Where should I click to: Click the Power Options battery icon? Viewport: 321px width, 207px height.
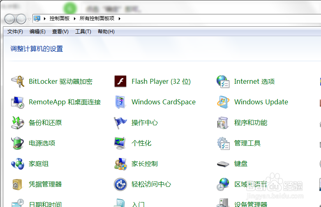pyautogui.click(x=18, y=143)
